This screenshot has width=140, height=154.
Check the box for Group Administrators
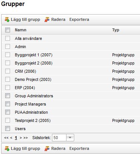(x=7, y=96)
